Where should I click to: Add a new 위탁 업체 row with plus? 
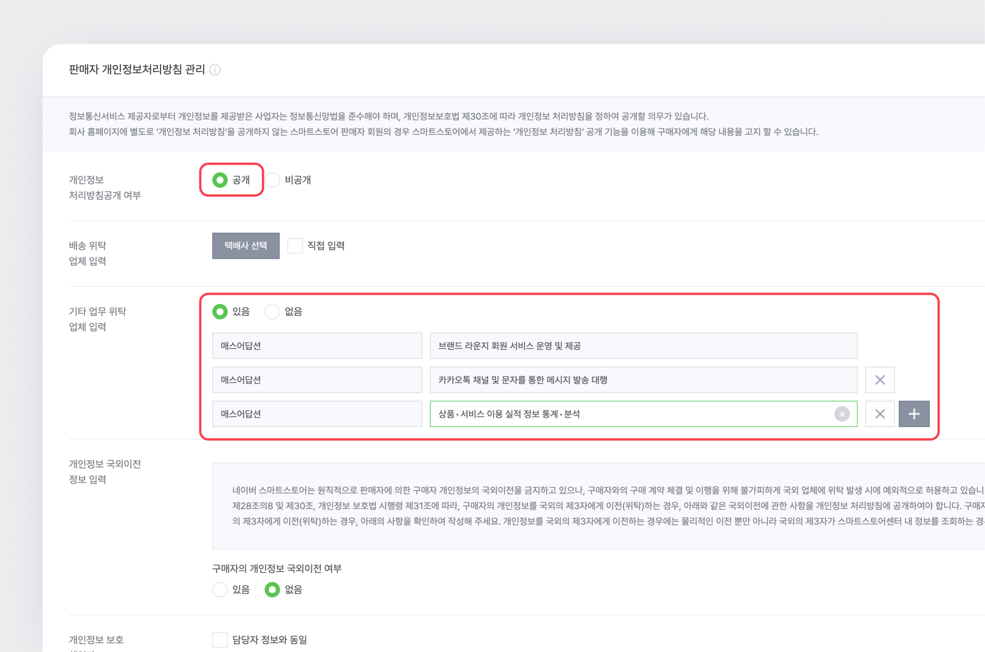914,414
